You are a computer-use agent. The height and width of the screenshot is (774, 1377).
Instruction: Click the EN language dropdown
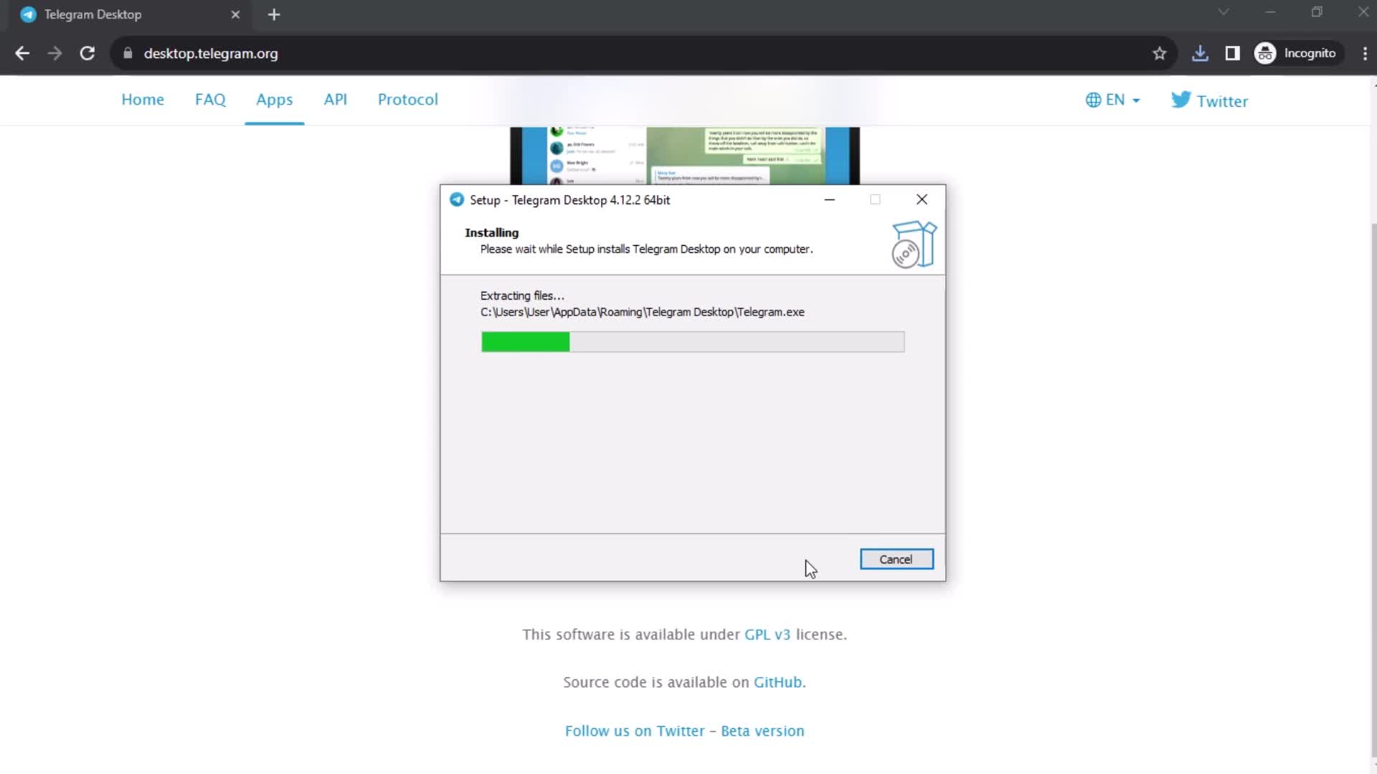pos(1114,99)
